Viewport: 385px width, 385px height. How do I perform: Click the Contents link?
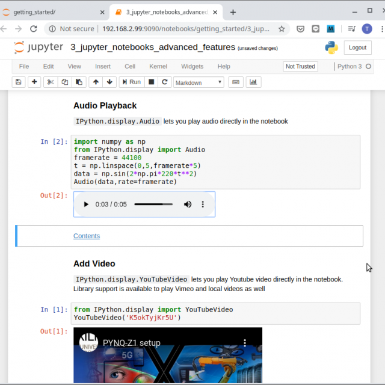87,236
